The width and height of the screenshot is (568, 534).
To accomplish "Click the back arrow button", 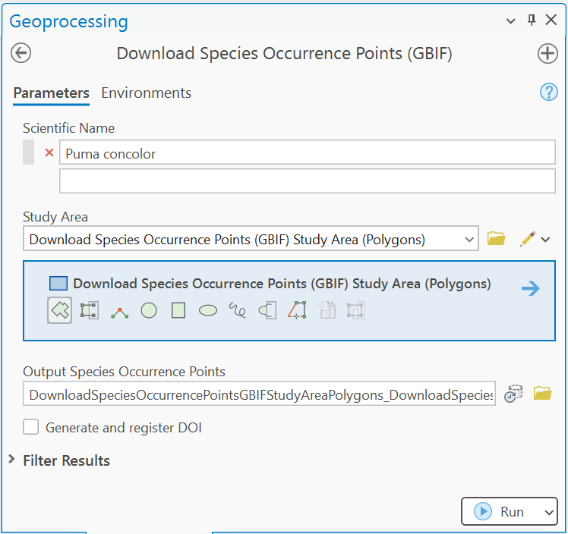I will tap(21, 53).
